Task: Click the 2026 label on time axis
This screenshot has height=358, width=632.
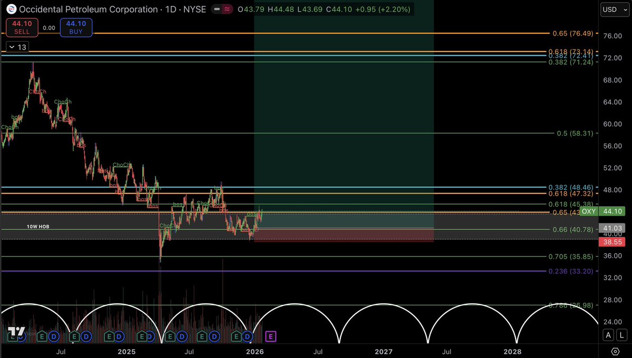Action: pyautogui.click(x=255, y=351)
